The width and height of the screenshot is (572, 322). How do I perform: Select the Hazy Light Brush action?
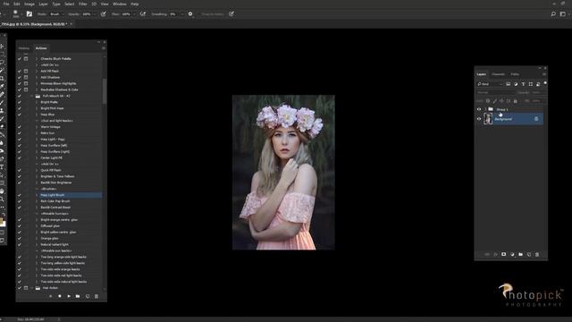(x=53, y=195)
